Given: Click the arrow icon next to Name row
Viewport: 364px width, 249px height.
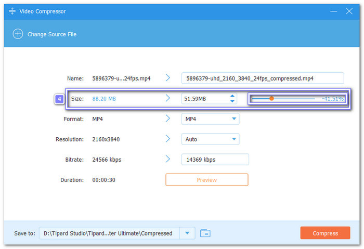Looking at the screenshot, I should 168,78.
